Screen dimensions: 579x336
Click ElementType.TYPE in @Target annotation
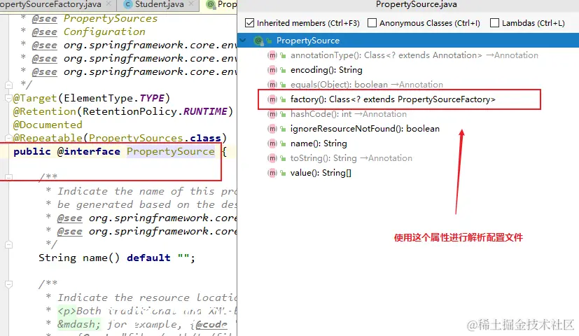[113, 98]
